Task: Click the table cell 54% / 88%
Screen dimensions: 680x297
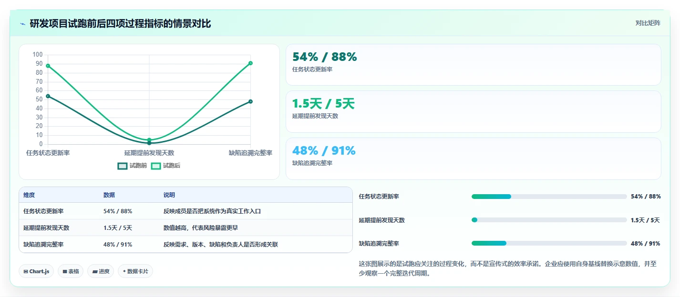Action: click(118, 211)
